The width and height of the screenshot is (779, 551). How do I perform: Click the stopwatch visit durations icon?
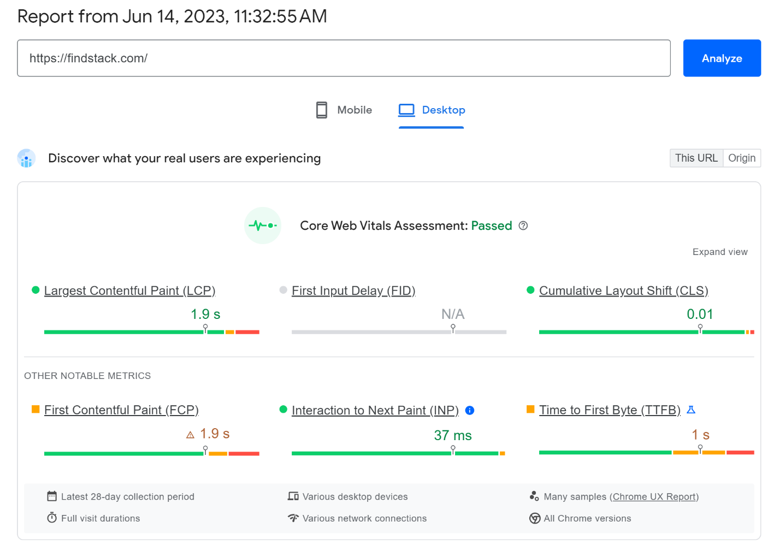click(52, 518)
